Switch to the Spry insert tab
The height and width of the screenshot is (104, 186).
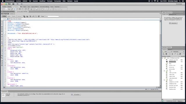[x=29, y=7]
